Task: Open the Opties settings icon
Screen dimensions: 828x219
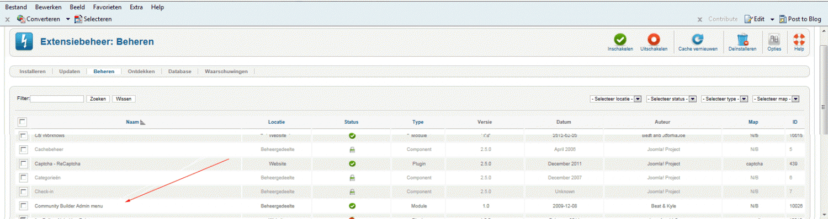Action: pos(774,39)
